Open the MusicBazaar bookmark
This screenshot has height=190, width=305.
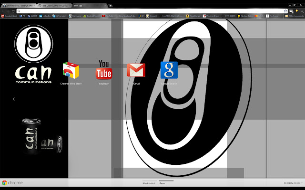tap(193, 16)
